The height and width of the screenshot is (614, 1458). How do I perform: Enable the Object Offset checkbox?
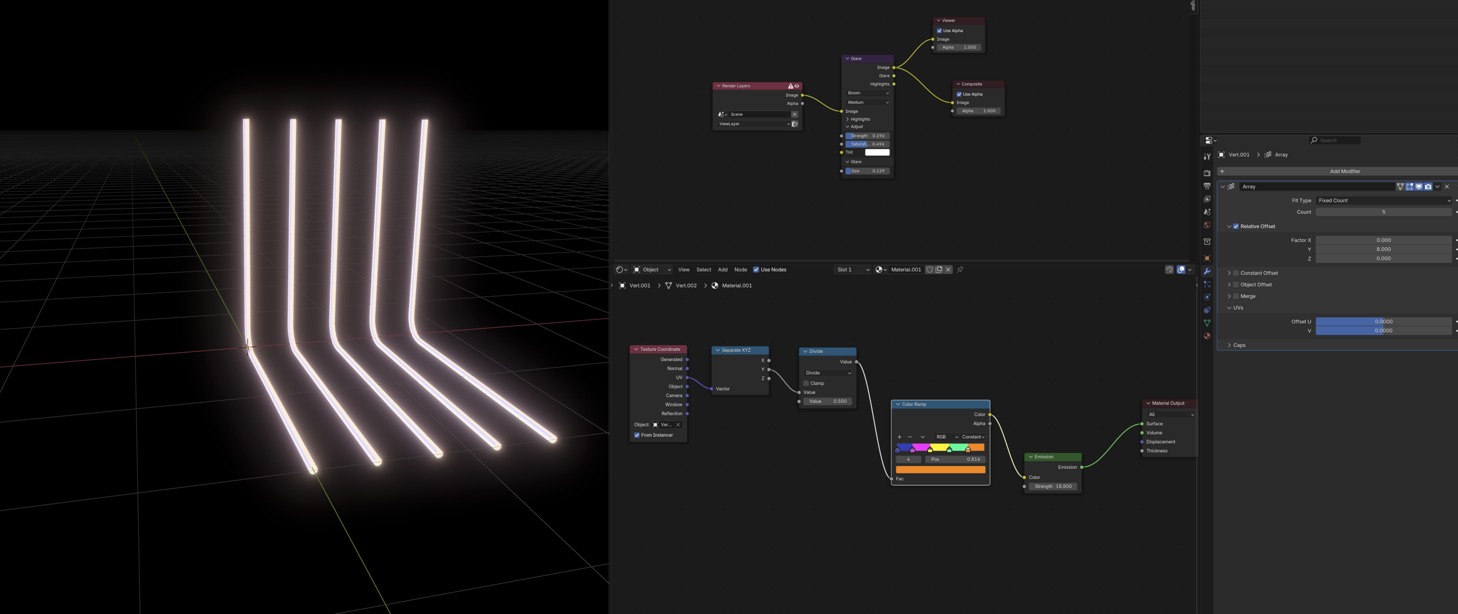[x=1235, y=284]
